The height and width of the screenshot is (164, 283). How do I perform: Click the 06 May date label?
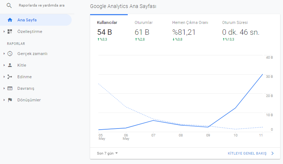pos(126,137)
